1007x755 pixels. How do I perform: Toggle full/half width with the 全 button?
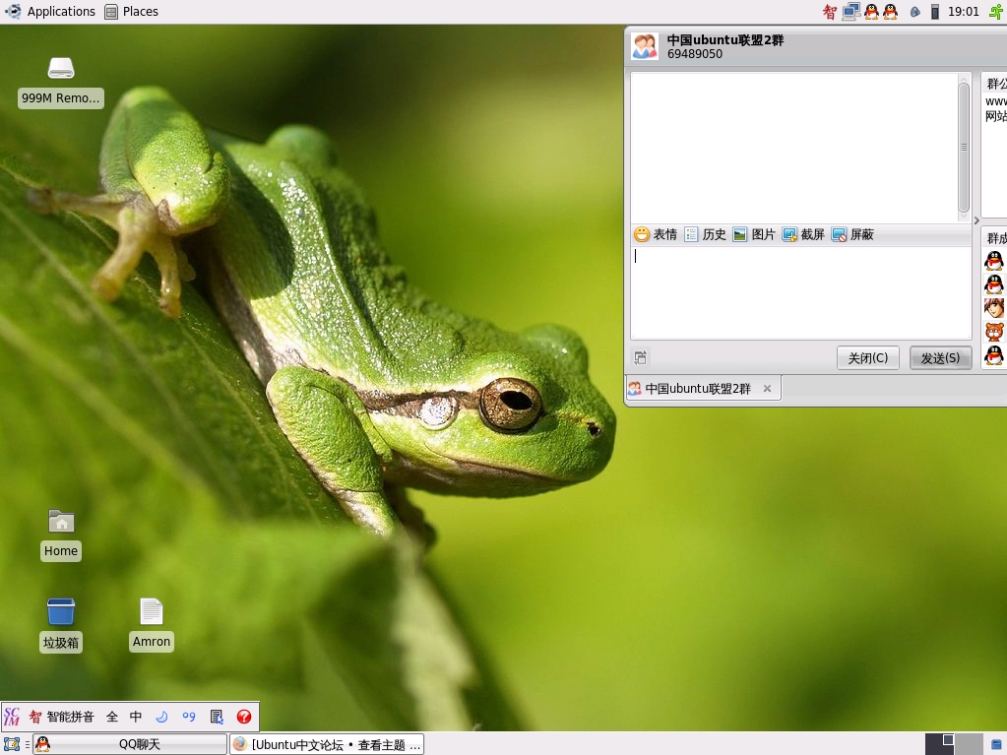112,717
